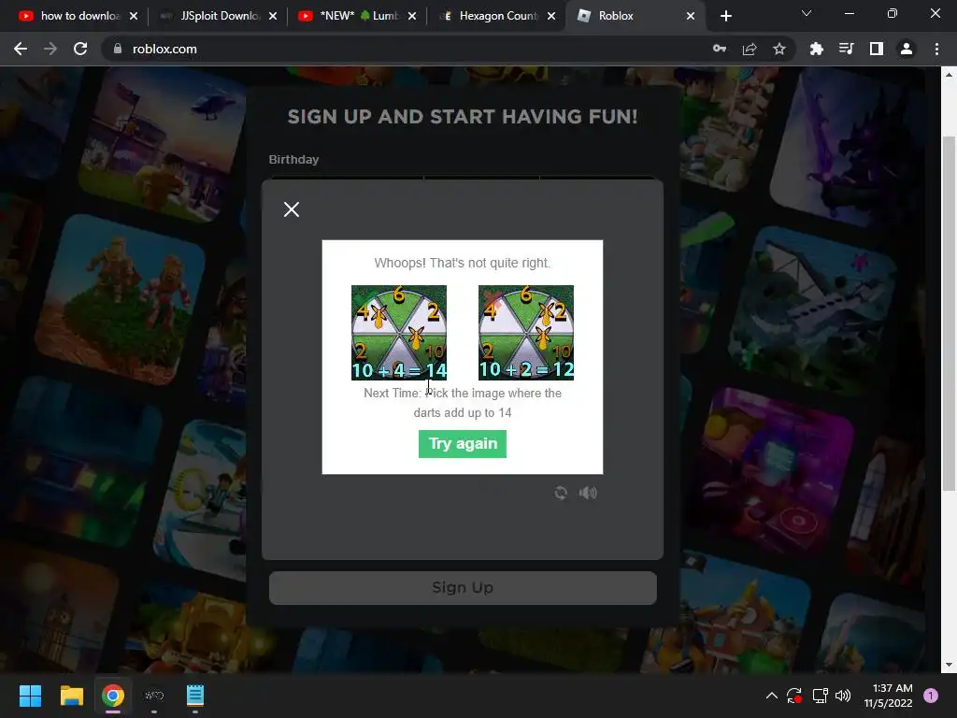This screenshot has height=718, width=957.
Task: View site information via the lock icon
Action: point(117,49)
